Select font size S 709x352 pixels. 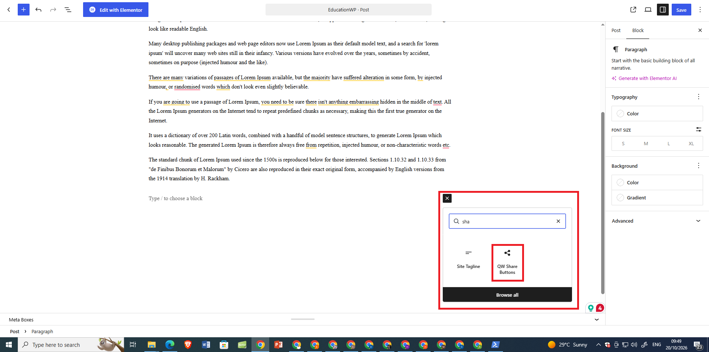(623, 143)
